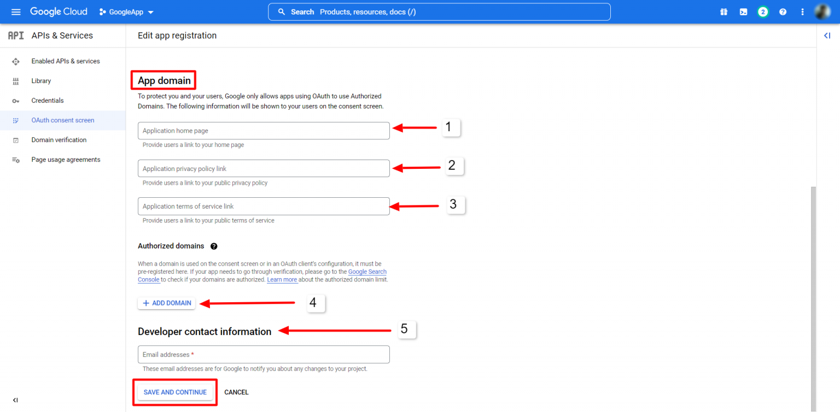Collapse the left navigation with bottom chevron
The width and height of the screenshot is (840, 412).
tap(15, 400)
